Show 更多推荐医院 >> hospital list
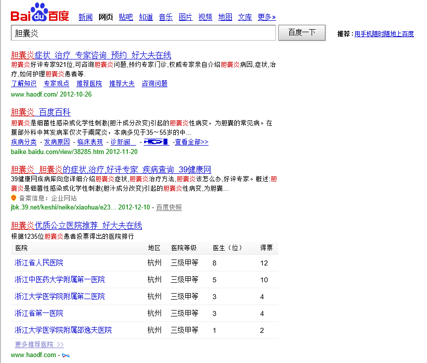The image size is (427, 363). (x=39, y=344)
